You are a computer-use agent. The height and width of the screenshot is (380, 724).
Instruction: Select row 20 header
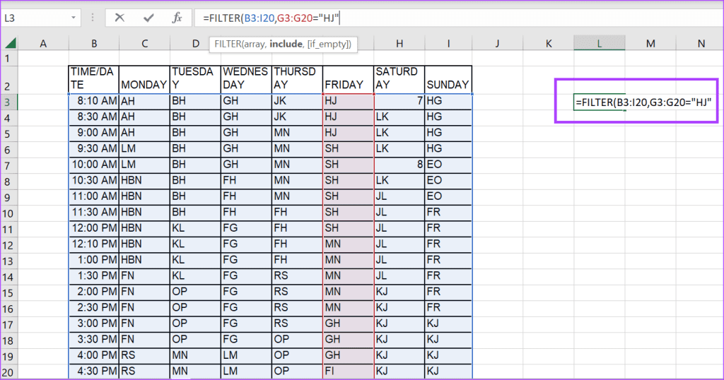pos(8,372)
